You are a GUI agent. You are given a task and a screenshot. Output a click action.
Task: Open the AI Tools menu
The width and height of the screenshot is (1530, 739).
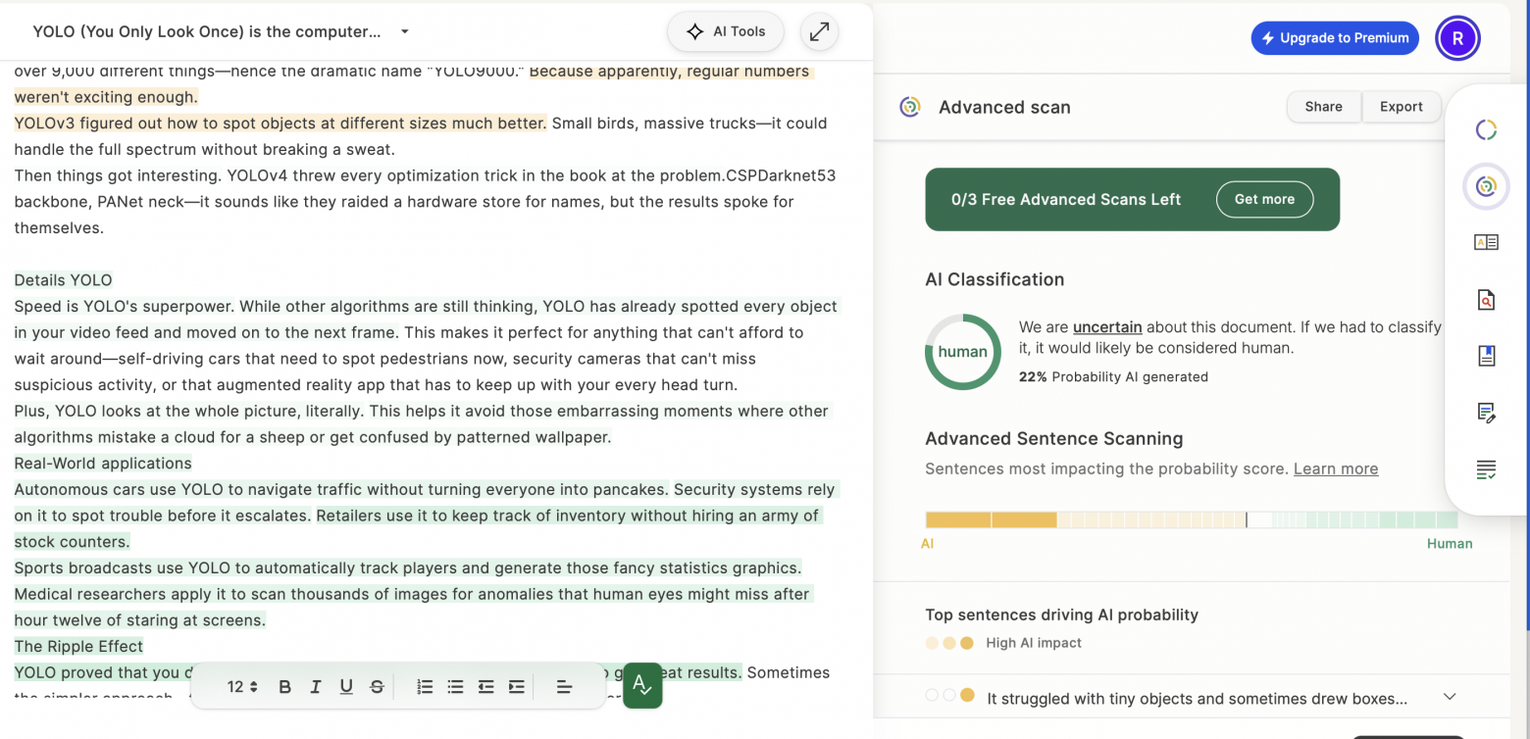tap(726, 32)
